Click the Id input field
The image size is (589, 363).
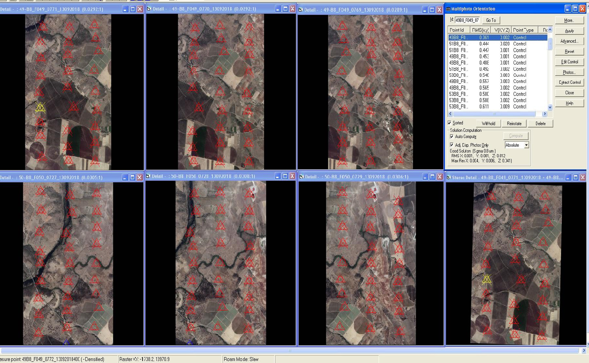[x=467, y=20]
